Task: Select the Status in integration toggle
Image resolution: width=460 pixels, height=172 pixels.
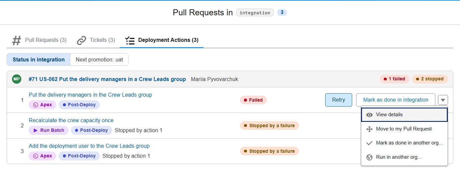Action: (x=39, y=60)
